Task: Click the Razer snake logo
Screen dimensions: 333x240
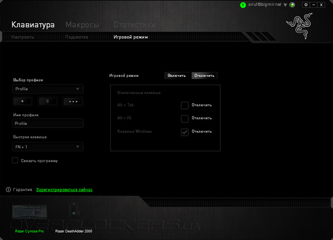Action: (x=300, y=26)
